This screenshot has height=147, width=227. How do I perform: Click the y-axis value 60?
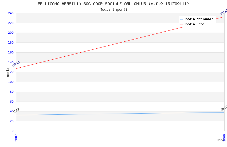(12, 102)
